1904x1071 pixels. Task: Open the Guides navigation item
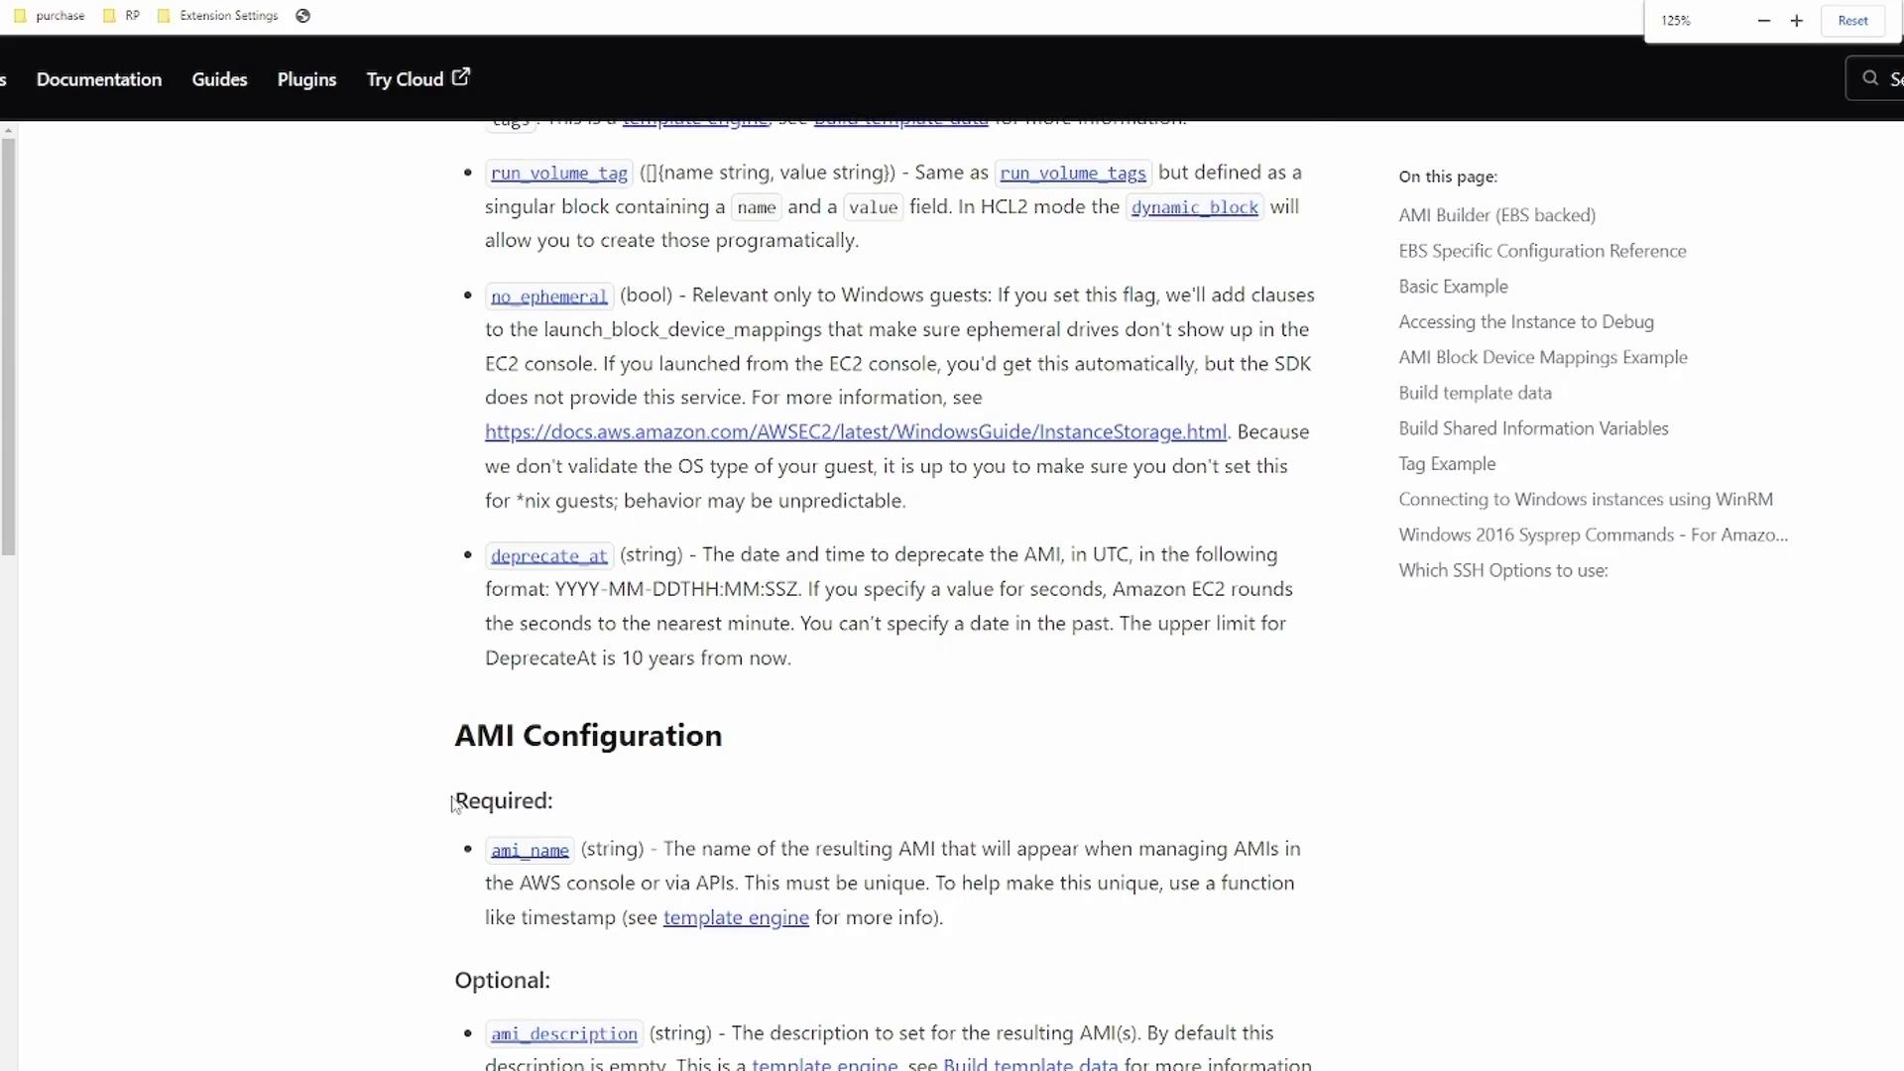[x=219, y=79]
